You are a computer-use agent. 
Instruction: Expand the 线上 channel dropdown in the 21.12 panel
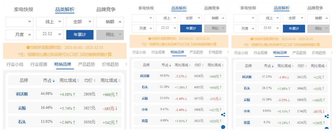pos(50,22)
